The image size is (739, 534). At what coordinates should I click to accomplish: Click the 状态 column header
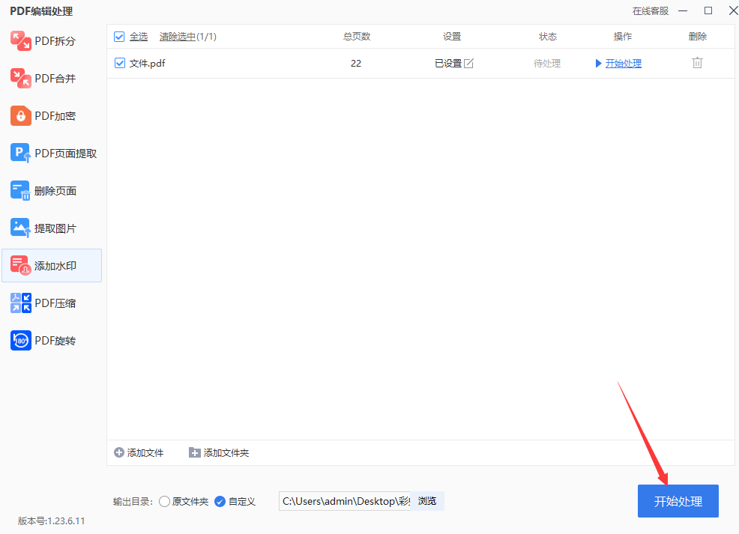(548, 37)
